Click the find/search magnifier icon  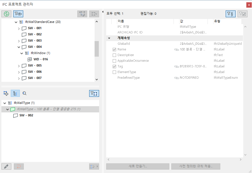[x=24, y=93]
